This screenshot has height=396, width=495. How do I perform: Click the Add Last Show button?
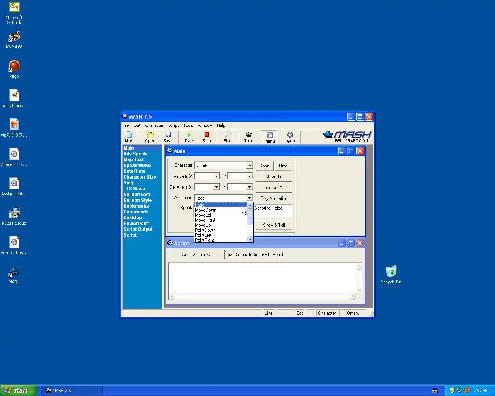pos(196,254)
